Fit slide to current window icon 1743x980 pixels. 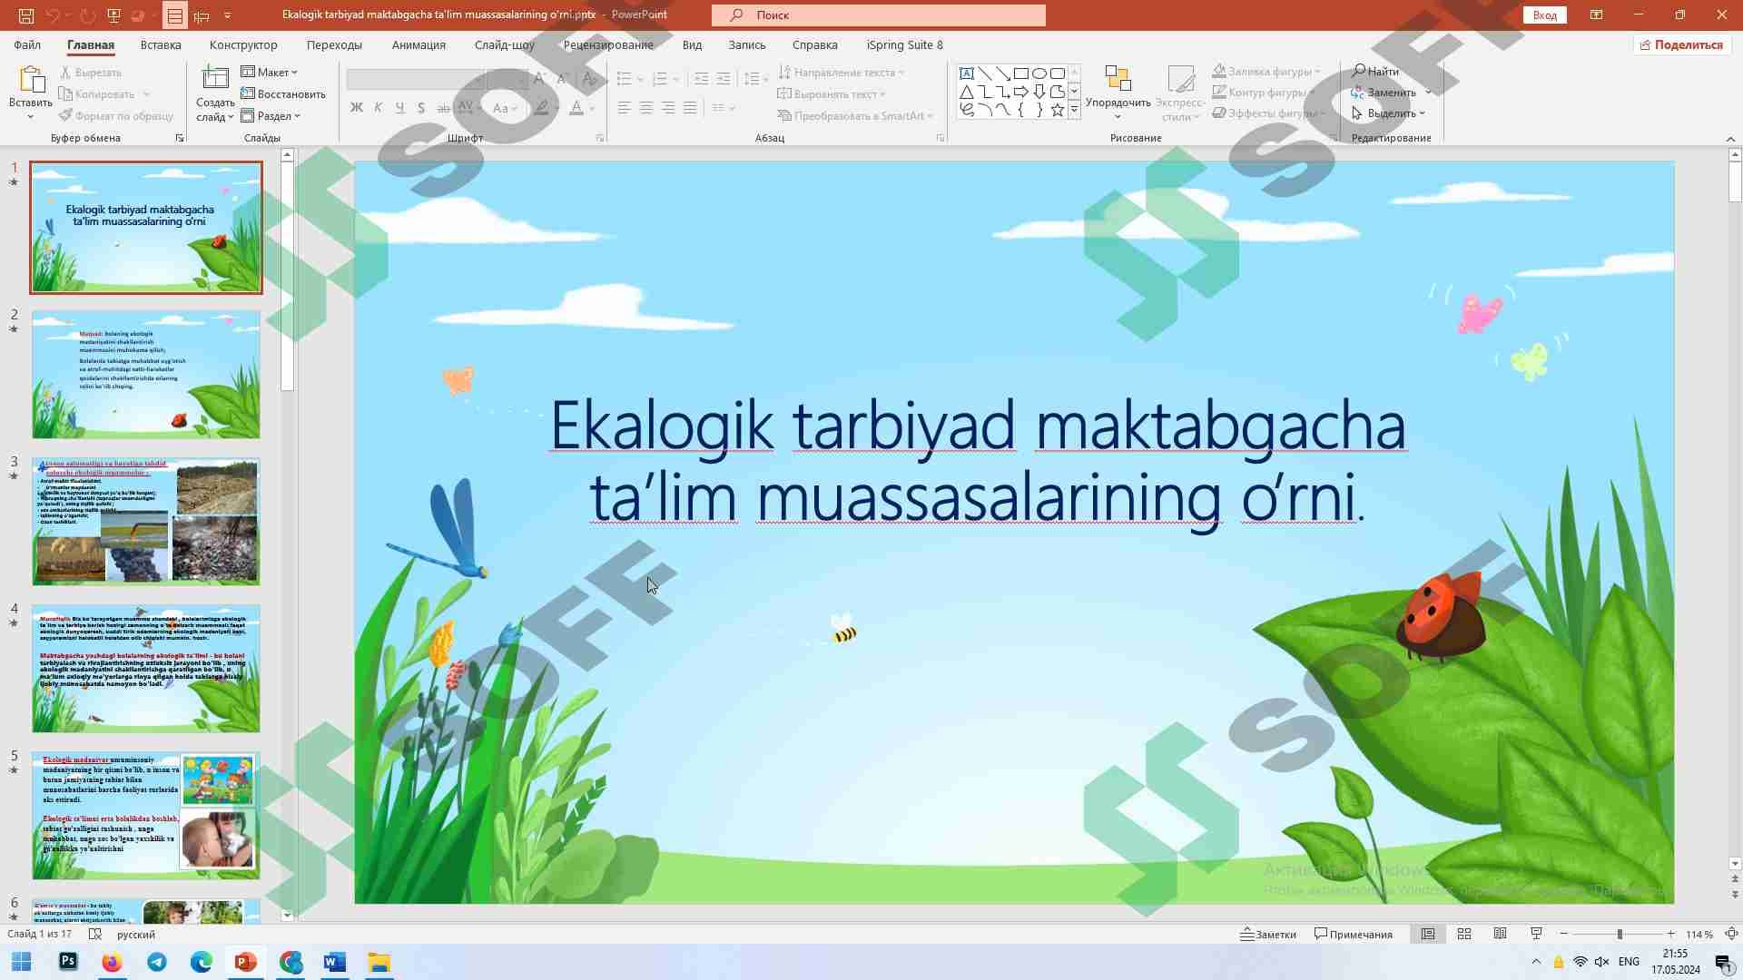pyautogui.click(x=1731, y=934)
